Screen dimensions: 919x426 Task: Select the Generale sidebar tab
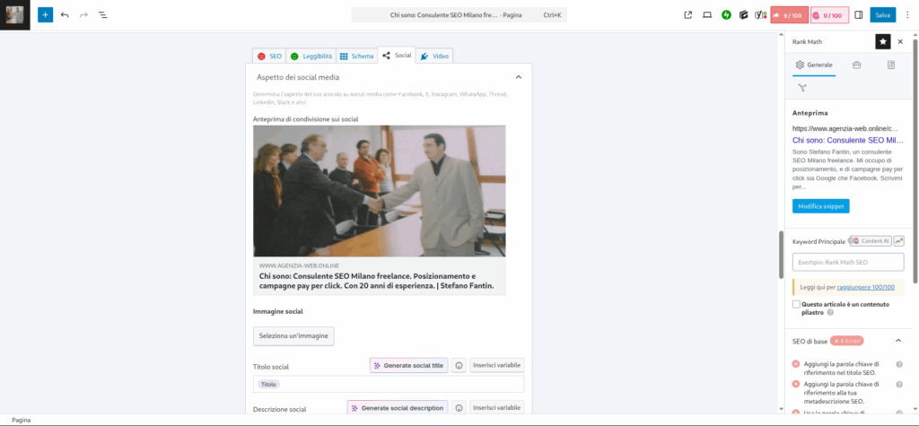click(x=814, y=65)
